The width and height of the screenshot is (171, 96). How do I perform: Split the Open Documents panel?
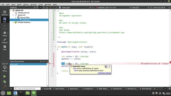point(44,62)
